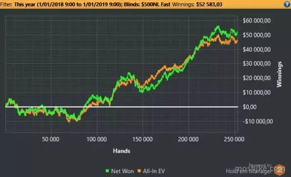Click the $60 000,00 axis label
Screen dimensions: 291x177
click(257, 21)
